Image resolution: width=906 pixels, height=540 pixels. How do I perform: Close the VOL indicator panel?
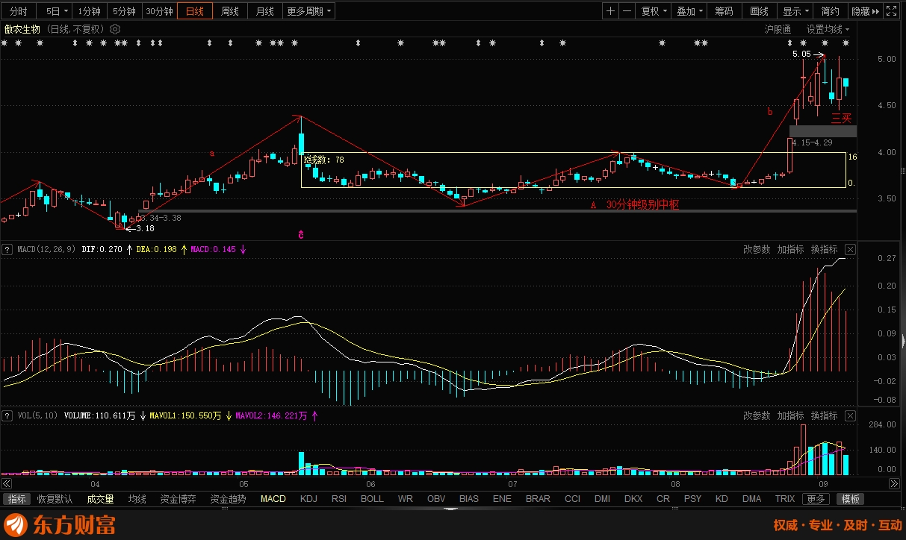tap(850, 415)
